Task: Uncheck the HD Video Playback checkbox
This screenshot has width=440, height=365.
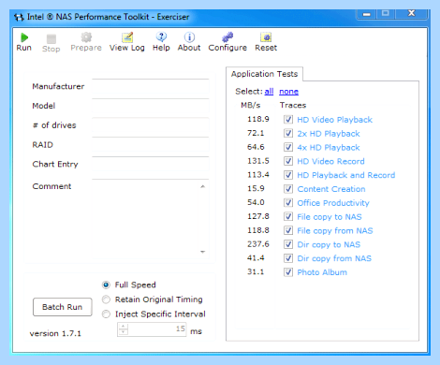Action: tap(288, 120)
